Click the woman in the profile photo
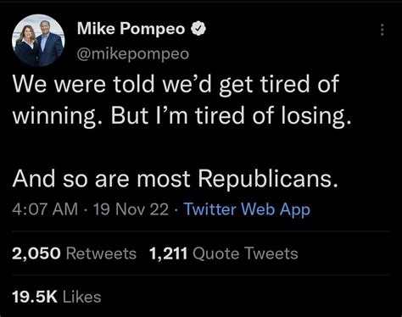The height and width of the screenshot is (317, 402). [x=26, y=45]
